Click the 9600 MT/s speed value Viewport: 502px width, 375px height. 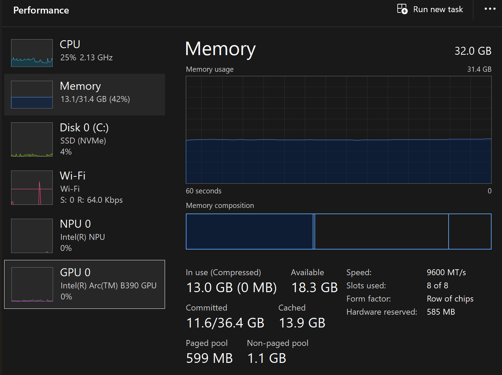[x=446, y=273]
